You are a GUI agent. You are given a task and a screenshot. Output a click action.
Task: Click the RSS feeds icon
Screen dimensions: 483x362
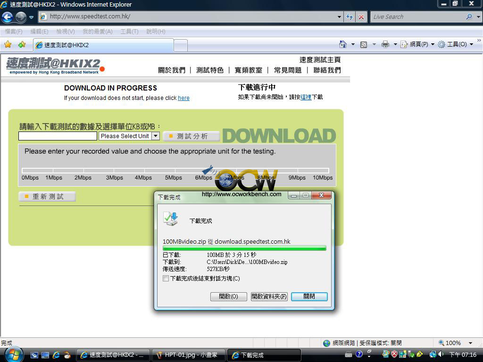(x=364, y=45)
